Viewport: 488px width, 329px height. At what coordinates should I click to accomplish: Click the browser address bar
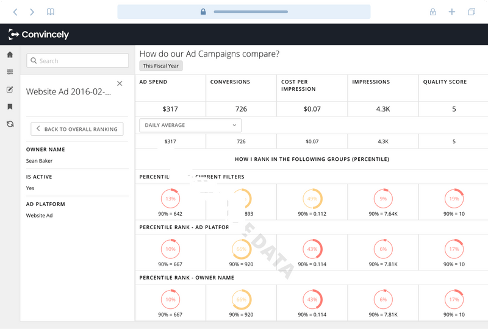[243, 12]
